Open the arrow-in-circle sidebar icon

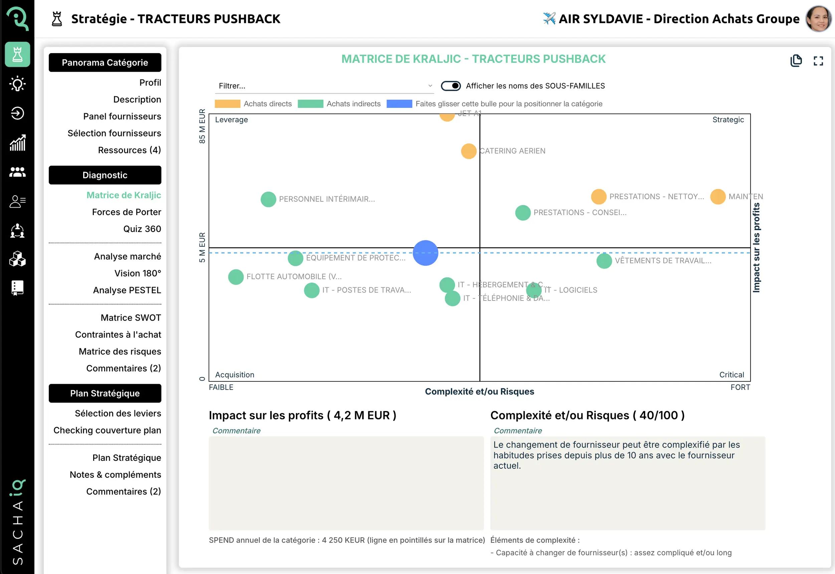(17, 113)
